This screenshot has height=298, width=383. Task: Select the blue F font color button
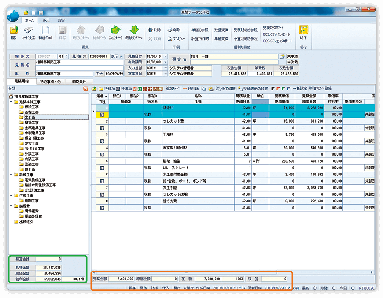(288, 89)
